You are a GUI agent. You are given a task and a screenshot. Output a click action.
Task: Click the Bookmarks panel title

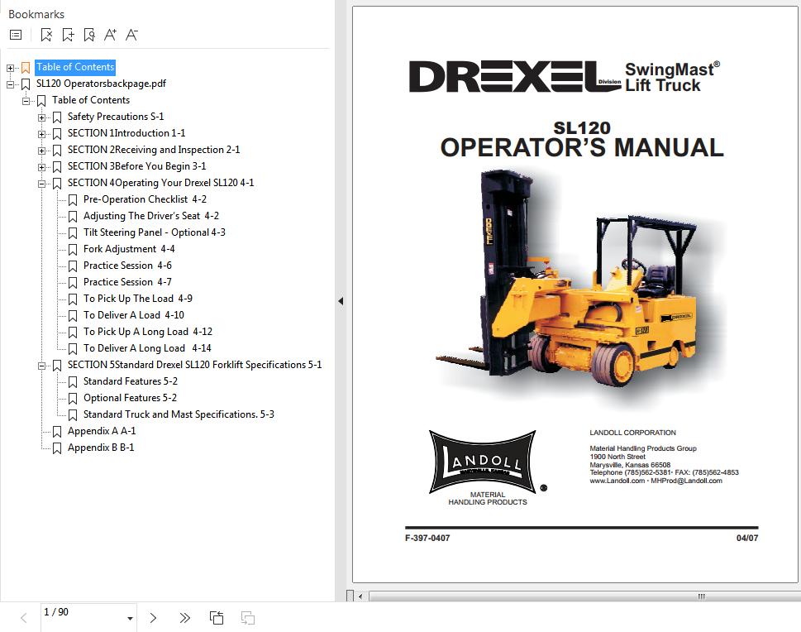click(36, 14)
